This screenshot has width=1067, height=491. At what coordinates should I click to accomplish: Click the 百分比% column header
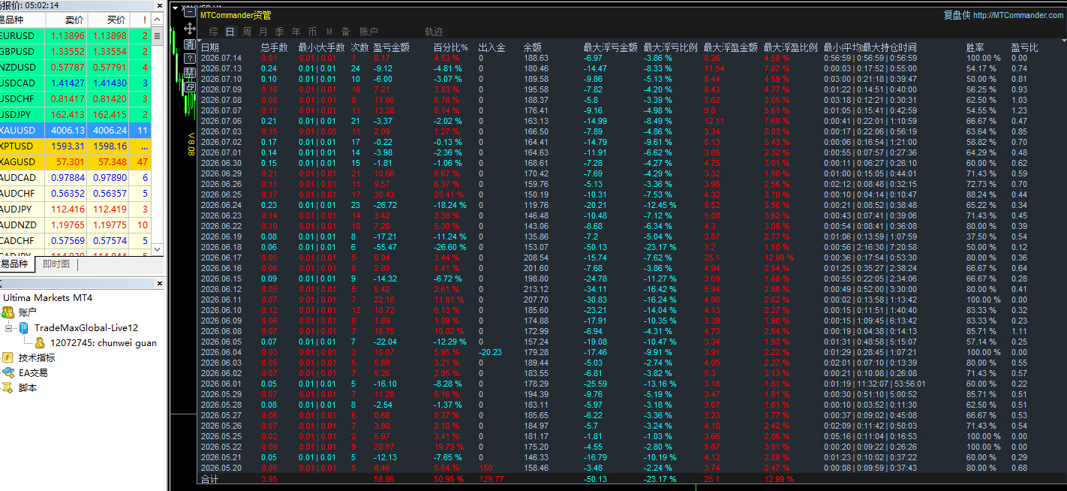click(x=451, y=47)
